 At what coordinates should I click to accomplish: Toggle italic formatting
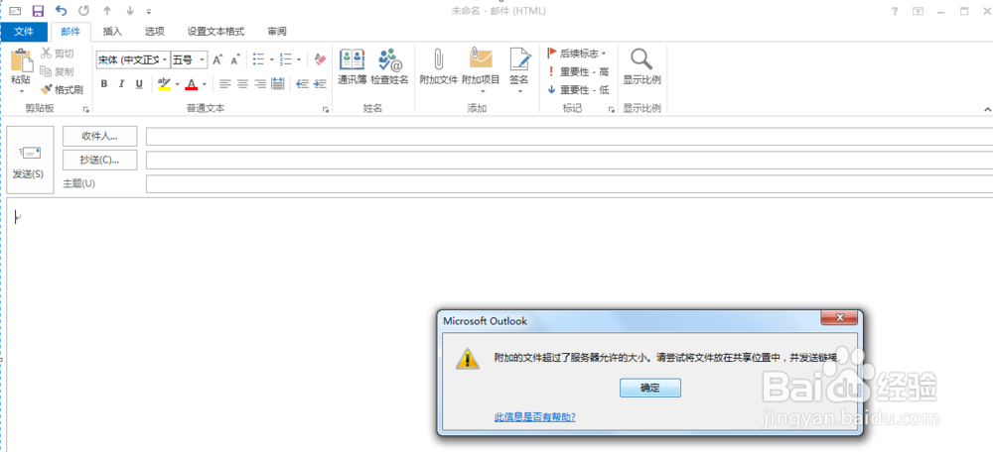[121, 84]
